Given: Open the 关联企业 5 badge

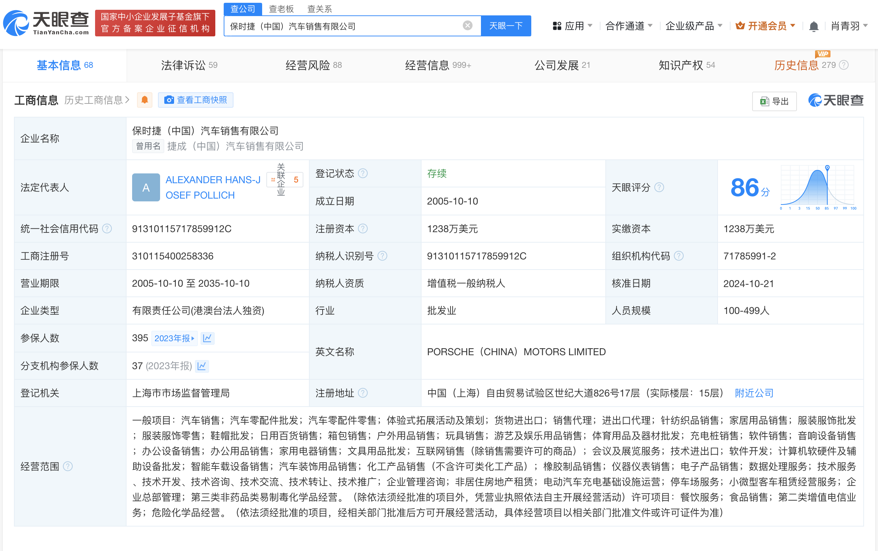Looking at the screenshot, I should (285, 179).
